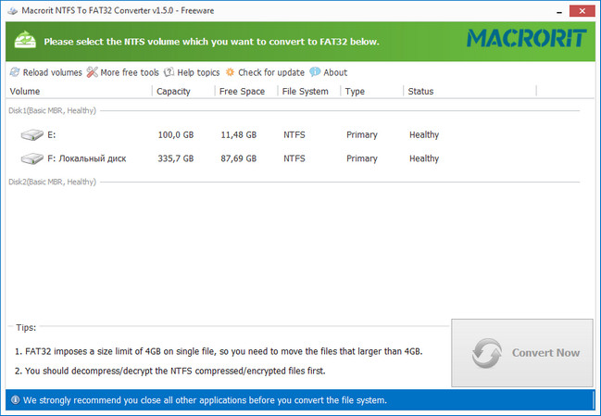Screen dimensions: 601x416
Task: Sort by Type column header
Action: (356, 92)
